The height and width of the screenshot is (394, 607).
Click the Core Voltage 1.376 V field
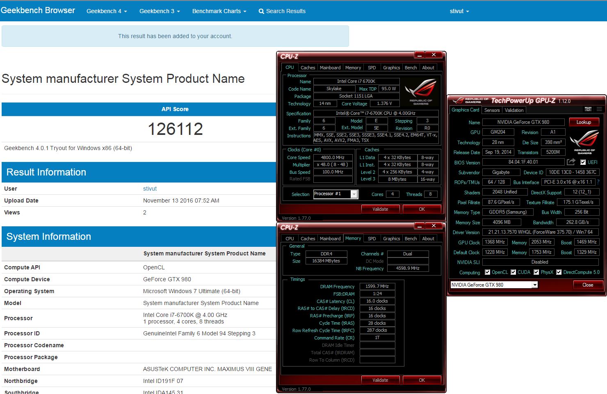click(384, 104)
